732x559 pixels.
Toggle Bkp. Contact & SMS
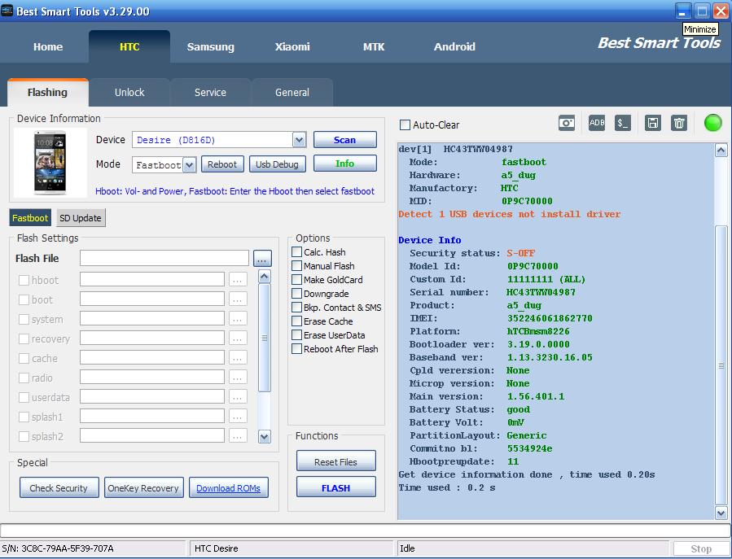pyautogui.click(x=296, y=308)
